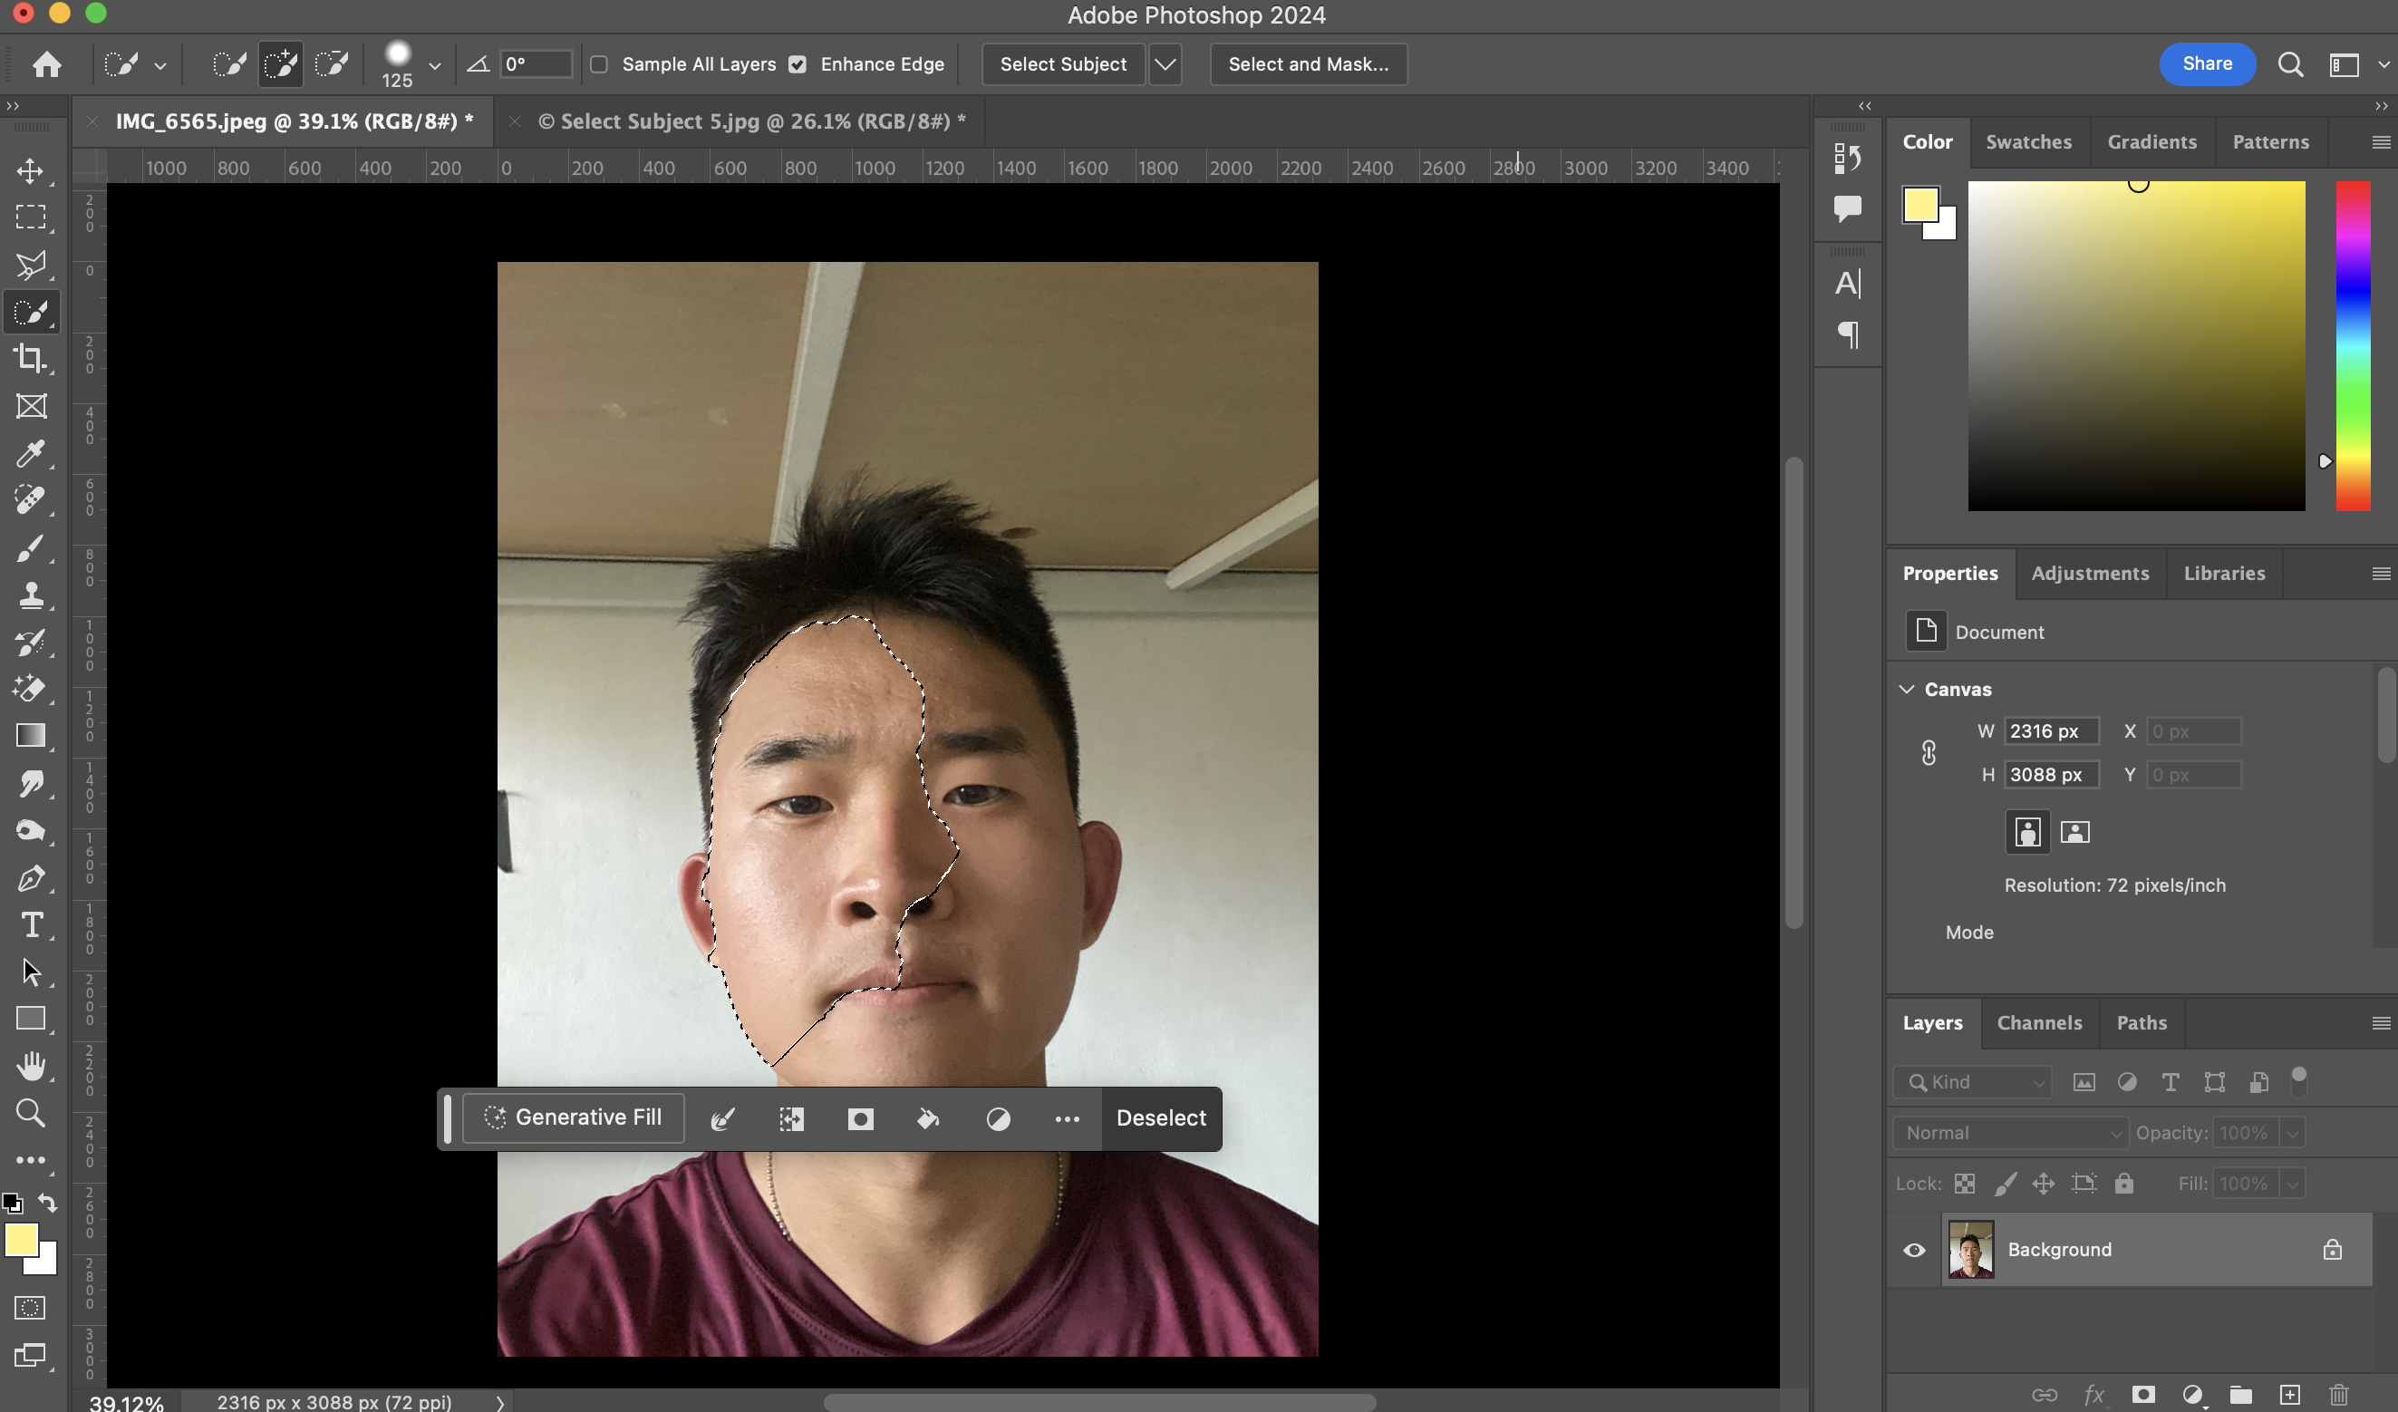2398x1412 pixels.
Task: Click the delete layer trash icon
Action: click(x=2338, y=1395)
